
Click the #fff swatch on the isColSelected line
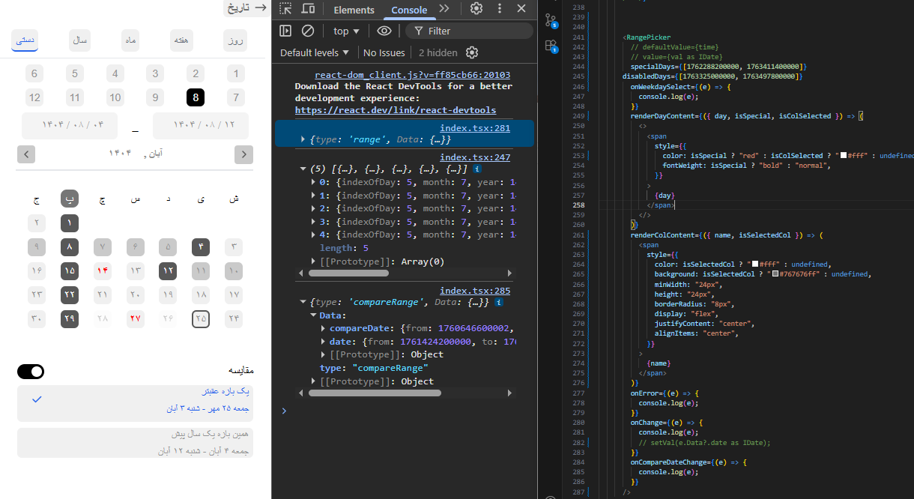844,155
